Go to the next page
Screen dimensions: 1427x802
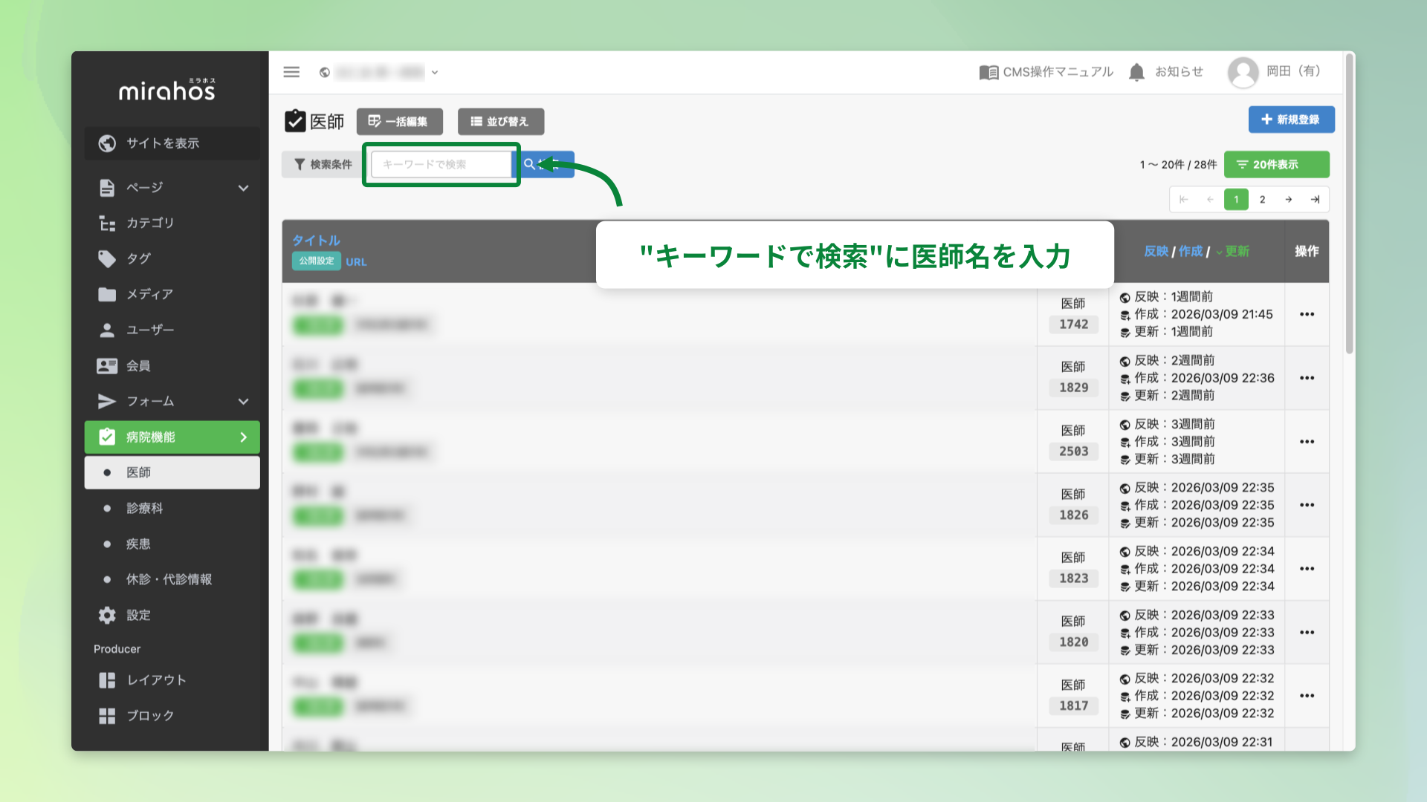1289,200
